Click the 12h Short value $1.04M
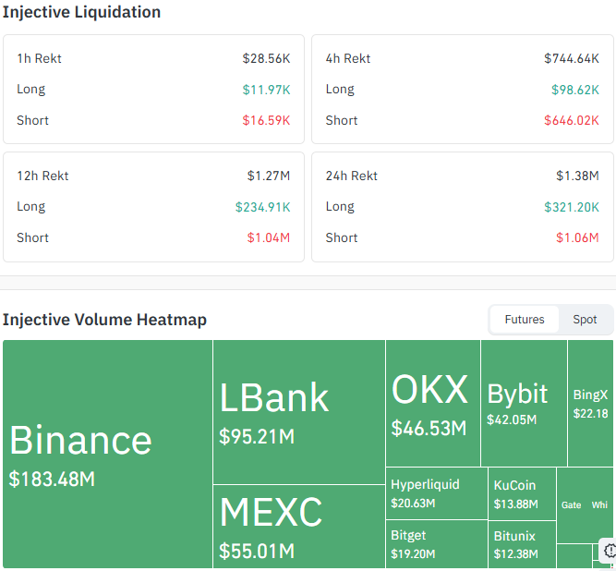 click(269, 237)
